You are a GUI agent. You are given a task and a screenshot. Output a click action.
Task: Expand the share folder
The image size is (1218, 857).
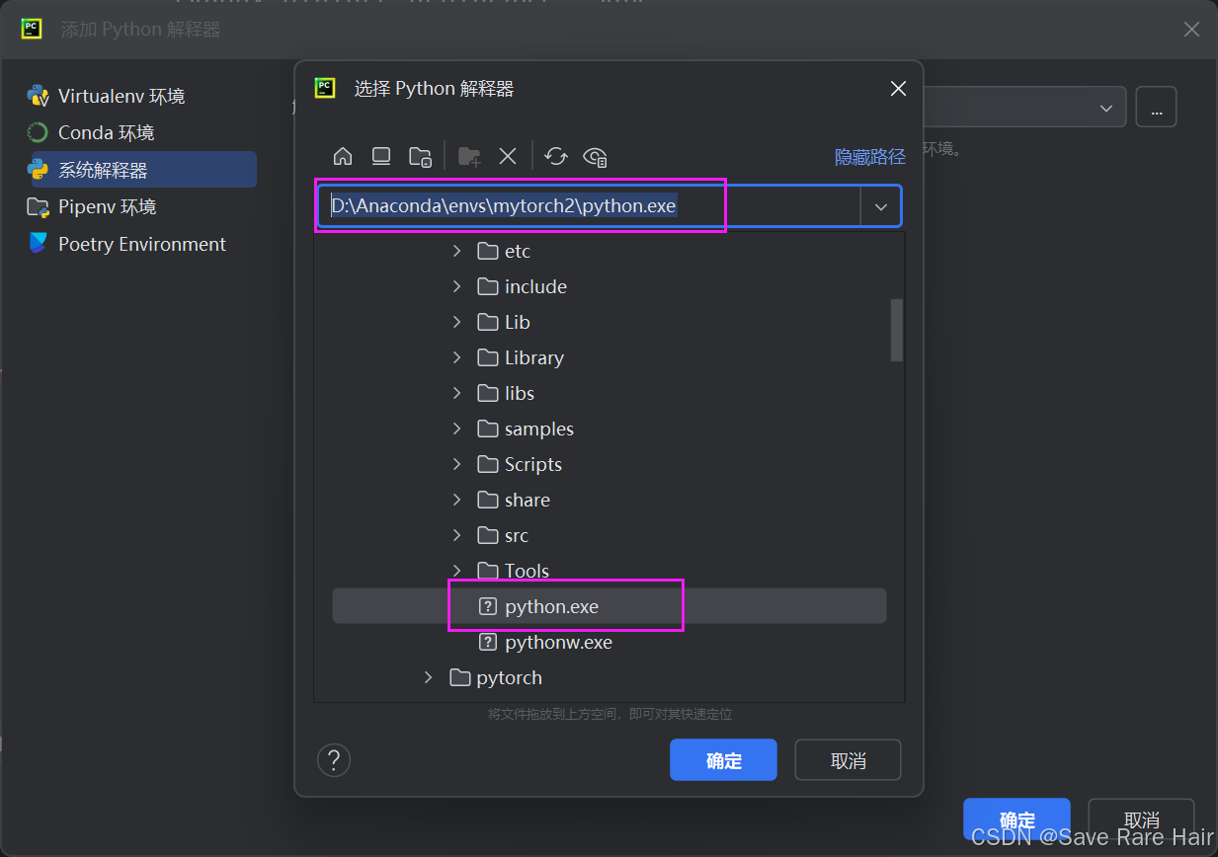pyautogui.click(x=456, y=501)
